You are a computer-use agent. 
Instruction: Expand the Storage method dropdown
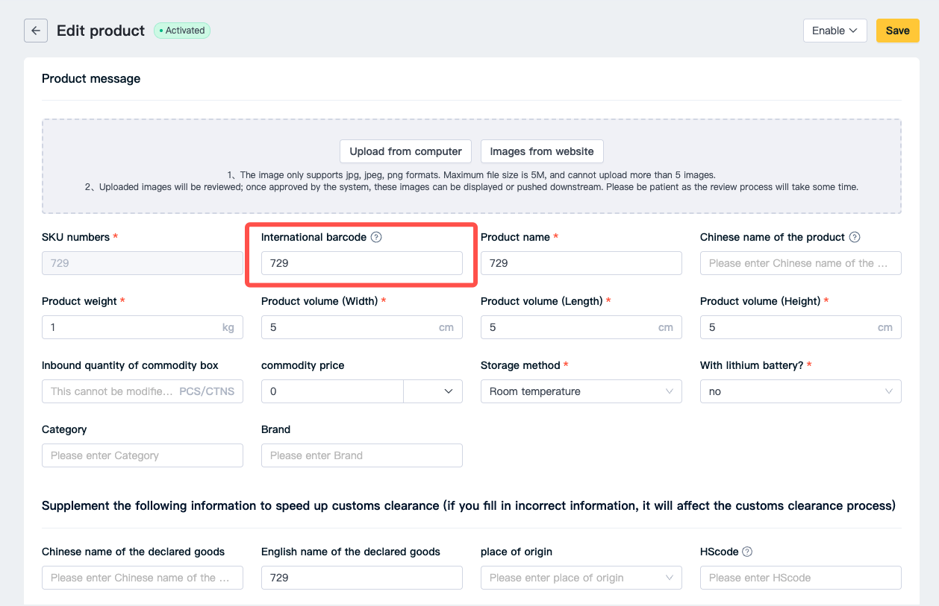point(581,391)
